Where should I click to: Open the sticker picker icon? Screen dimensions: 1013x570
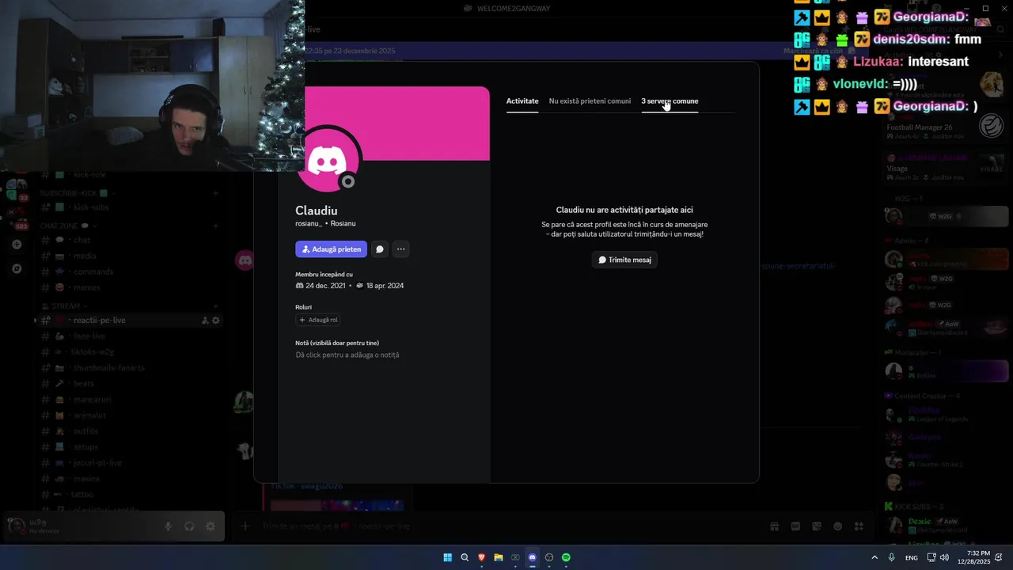coord(817,526)
